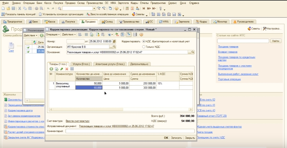Expand the Действия dropdown in dialog

[x=69, y=34]
